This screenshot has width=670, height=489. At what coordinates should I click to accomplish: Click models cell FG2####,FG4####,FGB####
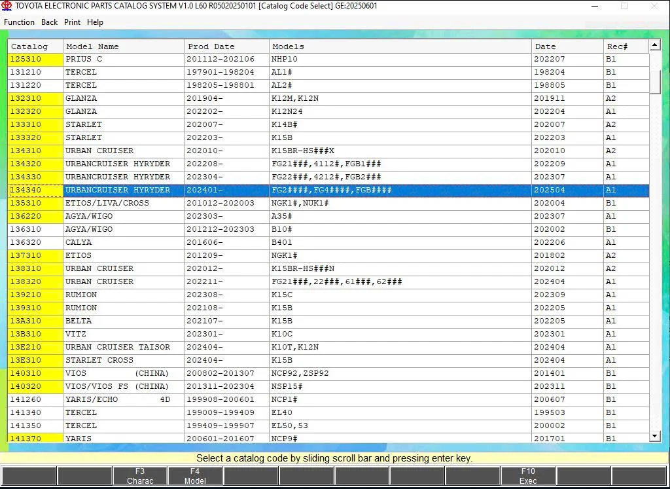400,190
